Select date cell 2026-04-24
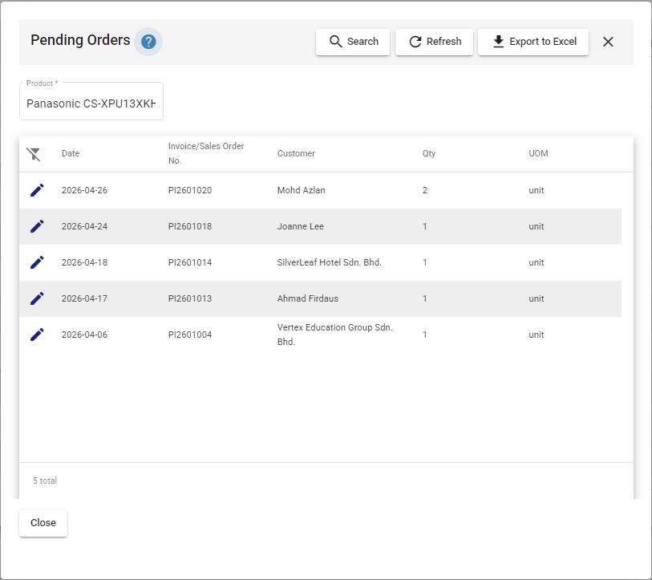 [x=84, y=226]
